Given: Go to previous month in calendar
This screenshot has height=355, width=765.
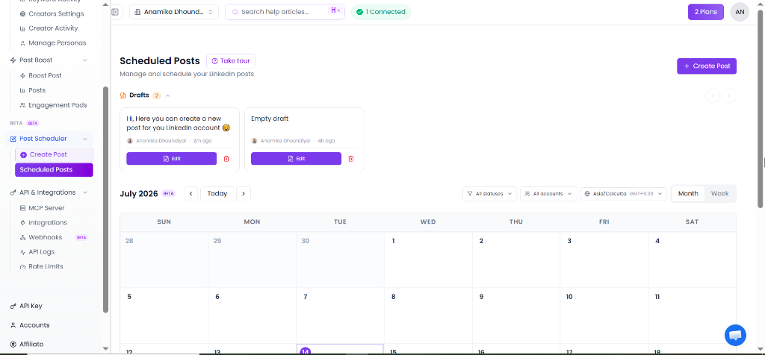Looking at the screenshot, I should (191, 194).
